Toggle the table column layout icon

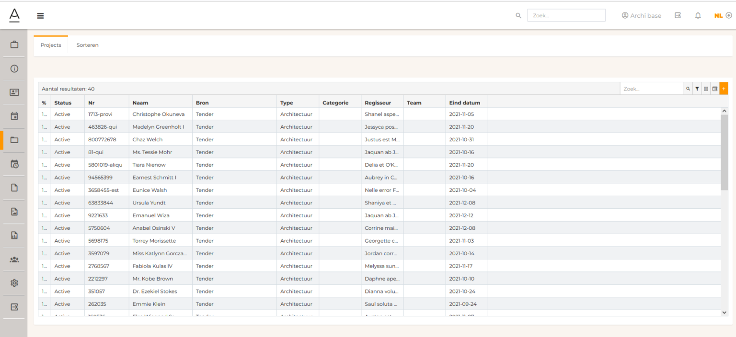(x=706, y=89)
